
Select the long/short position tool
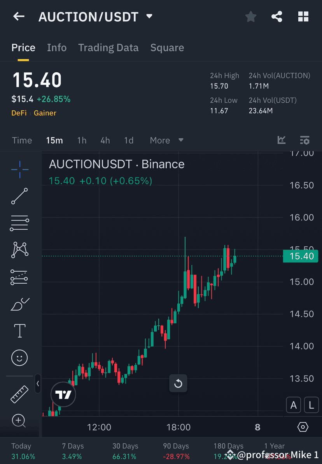(x=19, y=277)
